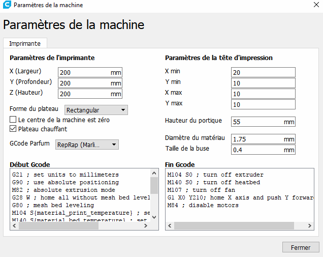Viewport: 323px width, 257px height.
Task: Click the 'G90 ; use absolute positioning' line
Action: (x=66, y=182)
